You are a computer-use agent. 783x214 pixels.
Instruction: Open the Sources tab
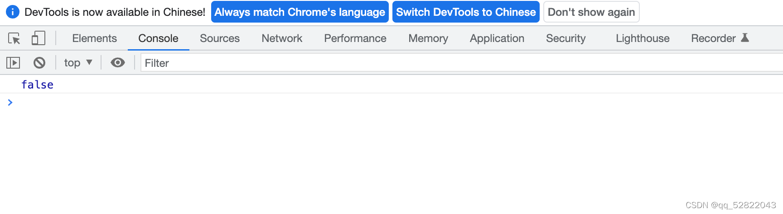tap(220, 38)
